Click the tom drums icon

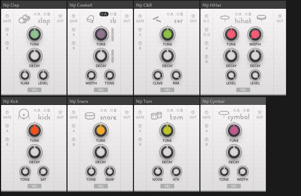156,115
